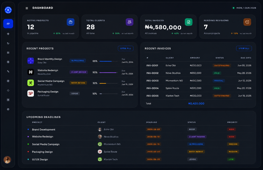The height and width of the screenshot is (170, 263).
Task: Click the Leads badge on Packaging Design project
Action: 75,93
